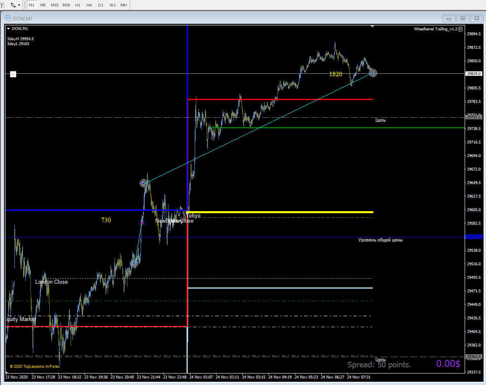
Task: Select trendline anchor handle near 29649.5
Action: tap(143, 183)
